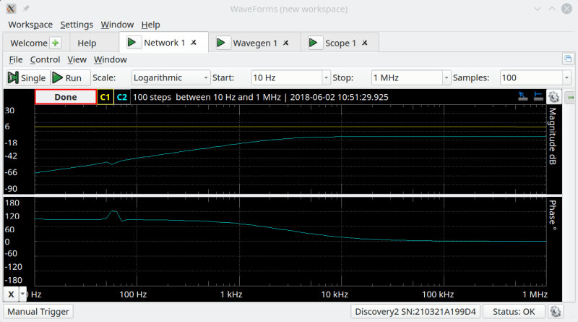Image resolution: width=578 pixels, height=322 pixels.
Task: Open plot settings gear icon at top right
Action: 553,97
